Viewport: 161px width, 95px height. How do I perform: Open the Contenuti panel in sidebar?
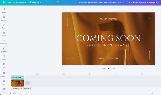pos(4,75)
